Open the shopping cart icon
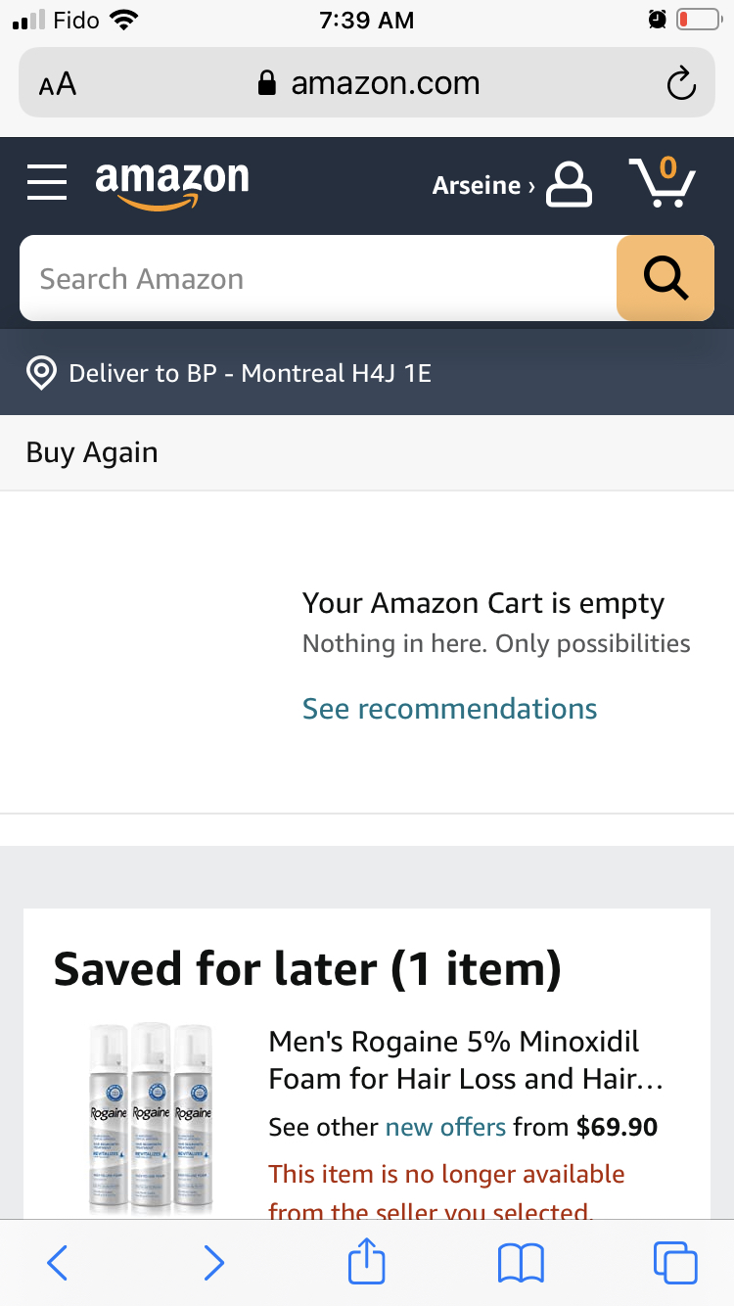The width and height of the screenshot is (734, 1306). pyautogui.click(x=663, y=182)
